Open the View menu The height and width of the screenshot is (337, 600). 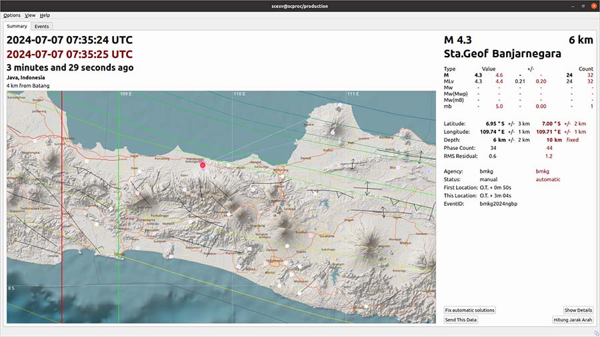coord(30,15)
